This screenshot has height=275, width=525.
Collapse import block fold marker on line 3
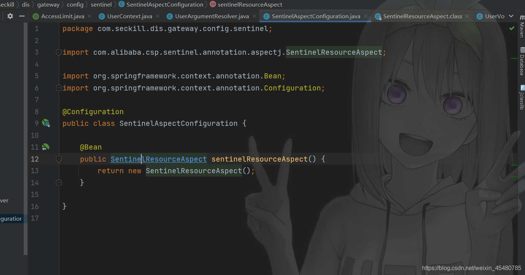[58, 53]
